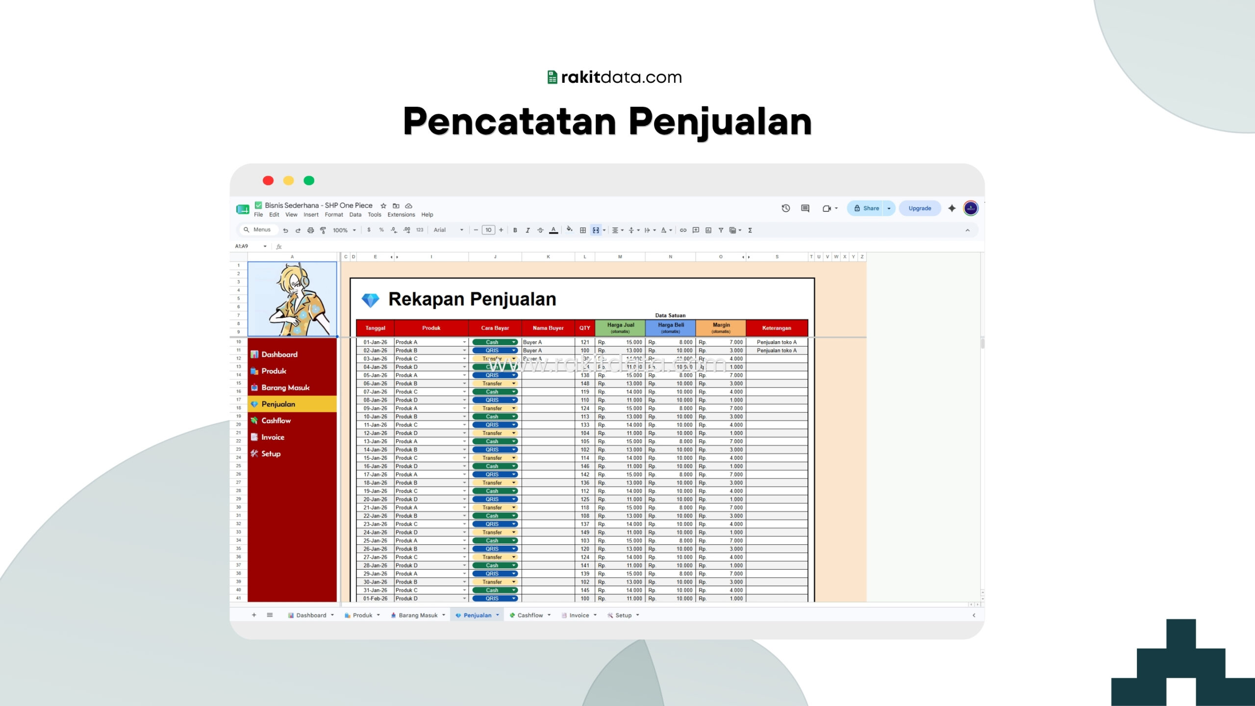Decrease decimal places
The width and height of the screenshot is (1255, 706).
click(x=394, y=230)
